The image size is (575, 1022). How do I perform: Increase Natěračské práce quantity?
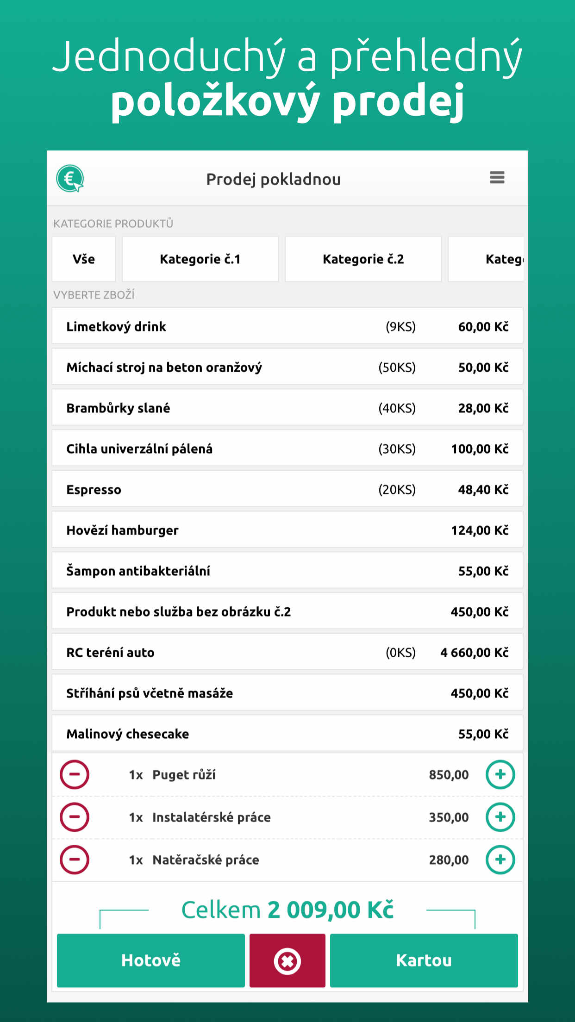pyautogui.click(x=500, y=860)
